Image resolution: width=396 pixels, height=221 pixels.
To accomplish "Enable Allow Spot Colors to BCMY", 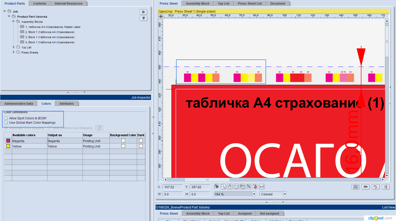I will 6,118.
